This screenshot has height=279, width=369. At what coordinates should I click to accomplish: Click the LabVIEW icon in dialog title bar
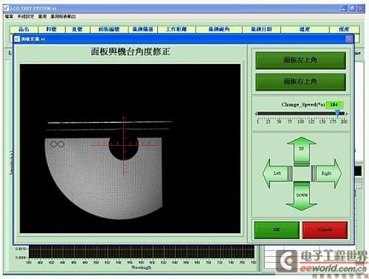[17, 39]
